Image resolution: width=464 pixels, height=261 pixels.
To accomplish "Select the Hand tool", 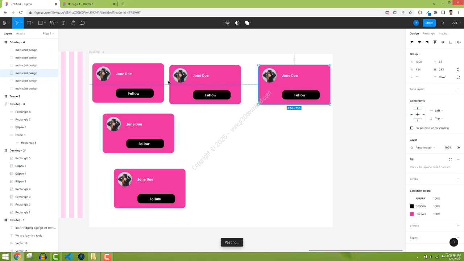I will tap(73, 23).
